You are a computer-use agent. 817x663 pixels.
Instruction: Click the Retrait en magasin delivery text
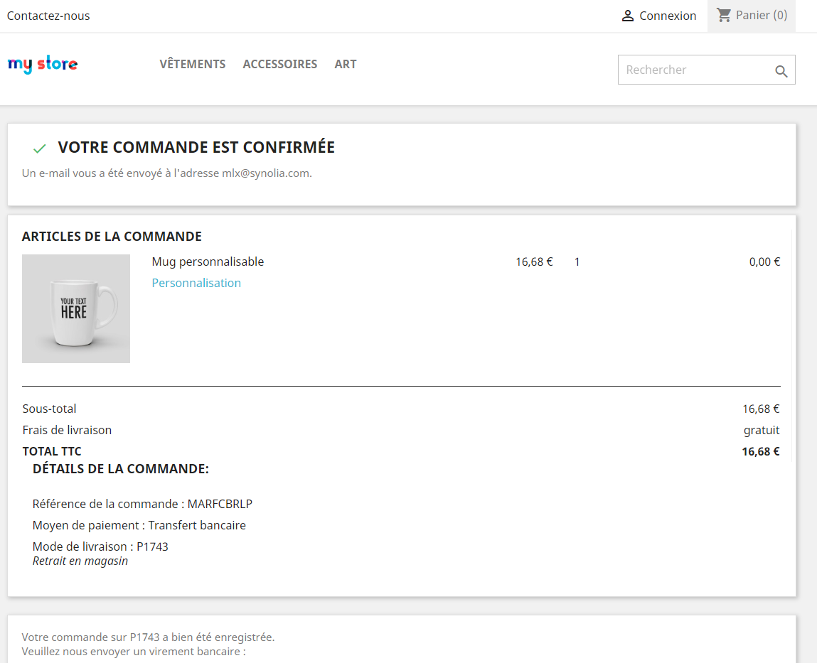(80, 560)
